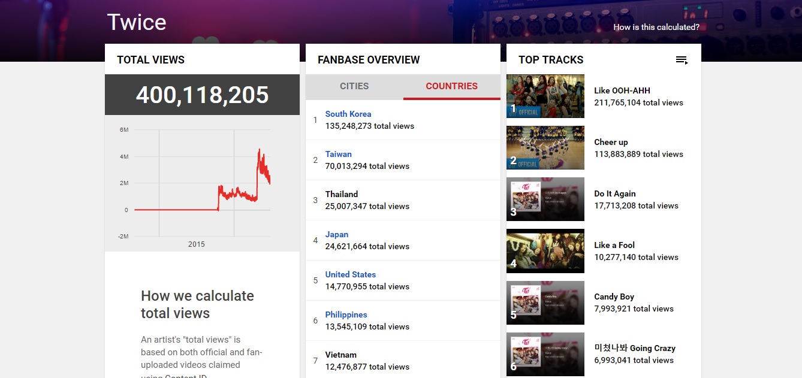Click the Total Views panel heading
This screenshot has height=378, width=802.
click(150, 60)
